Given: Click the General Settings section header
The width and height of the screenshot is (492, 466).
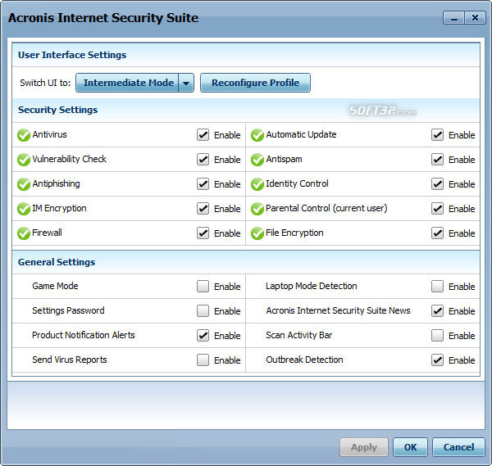Looking at the screenshot, I should pos(57,262).
